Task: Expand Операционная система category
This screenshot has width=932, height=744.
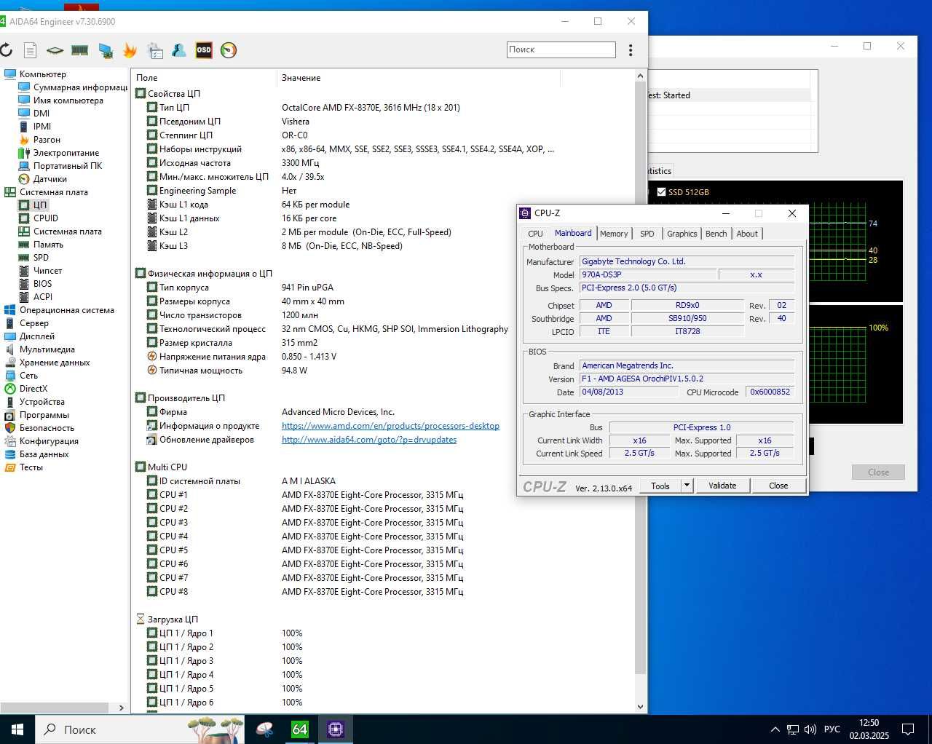Action: point(66,310)
